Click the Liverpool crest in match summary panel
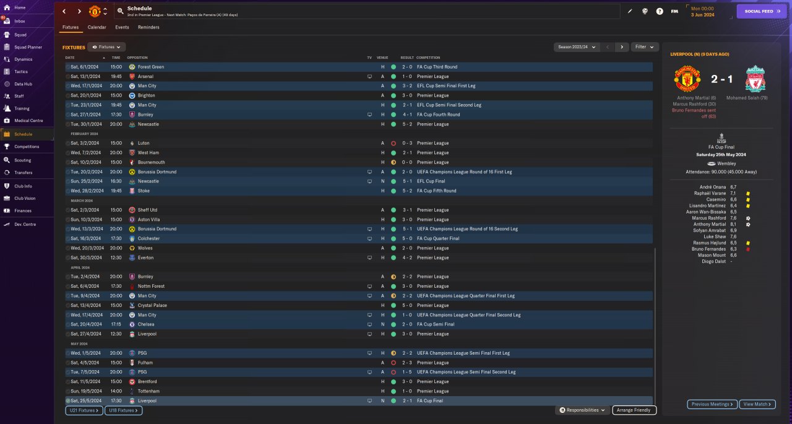 pyautogui.click(x=755, y=79)
